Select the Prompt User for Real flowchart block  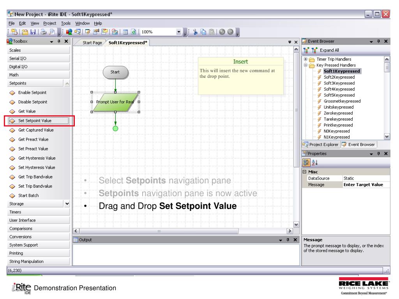click(x=115, y=102)
